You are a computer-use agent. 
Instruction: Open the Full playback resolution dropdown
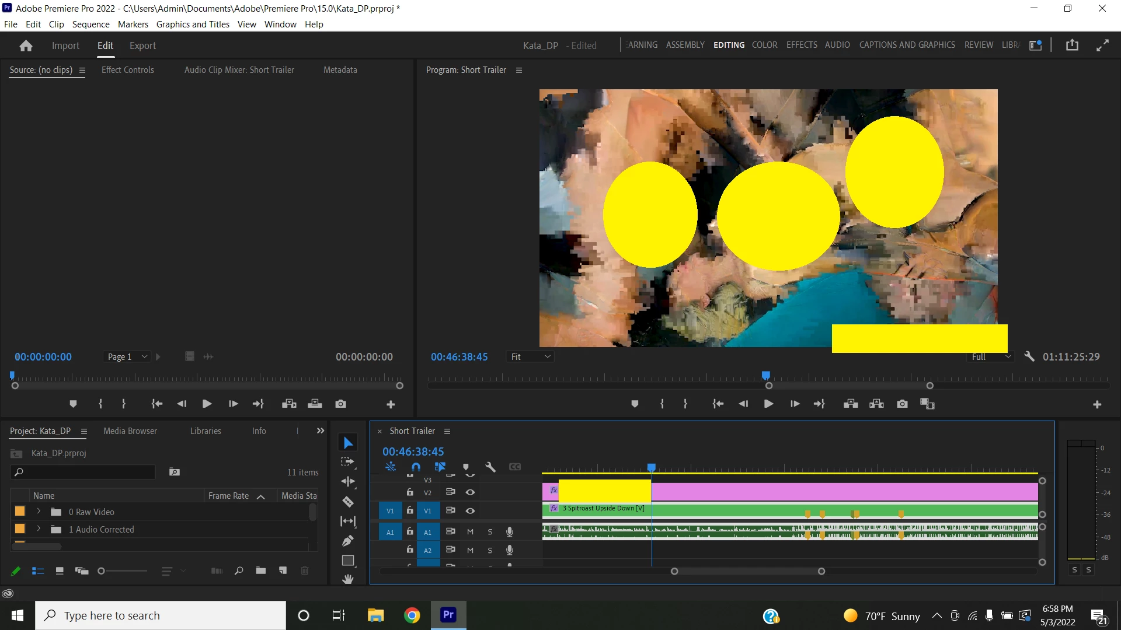click(x=991, y=356)
